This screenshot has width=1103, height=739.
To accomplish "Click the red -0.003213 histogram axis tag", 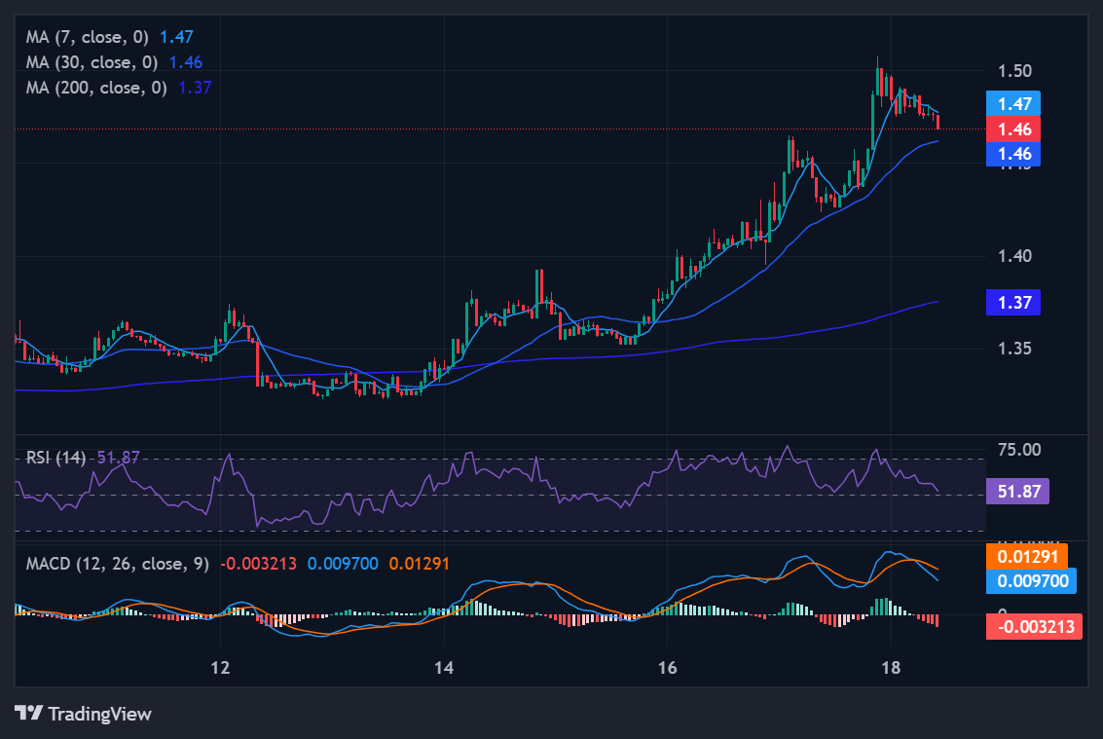I will click(1033, 626).
